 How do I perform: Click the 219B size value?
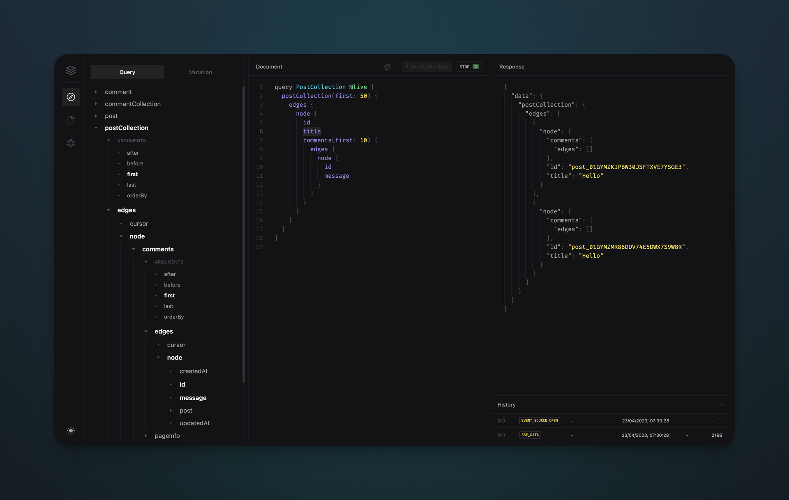point(717,435)
